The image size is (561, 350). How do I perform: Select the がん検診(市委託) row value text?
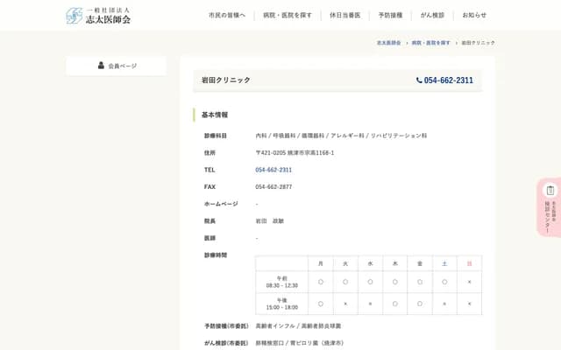pyautogui.click(x=300, y=343)
